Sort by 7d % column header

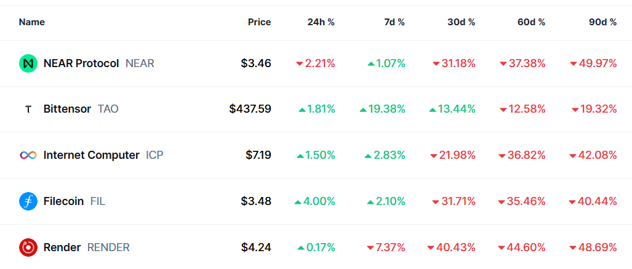tap(394, 22)
